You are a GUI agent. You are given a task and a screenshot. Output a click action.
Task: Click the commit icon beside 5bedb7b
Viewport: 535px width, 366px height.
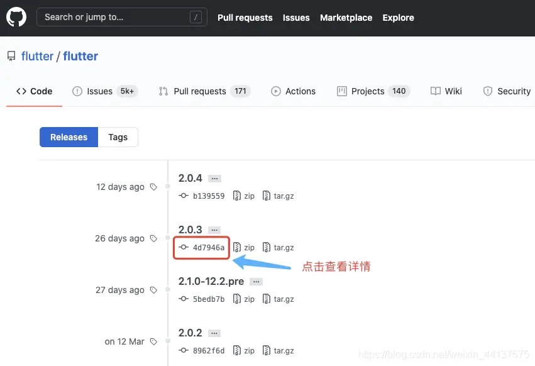(184, 299)
